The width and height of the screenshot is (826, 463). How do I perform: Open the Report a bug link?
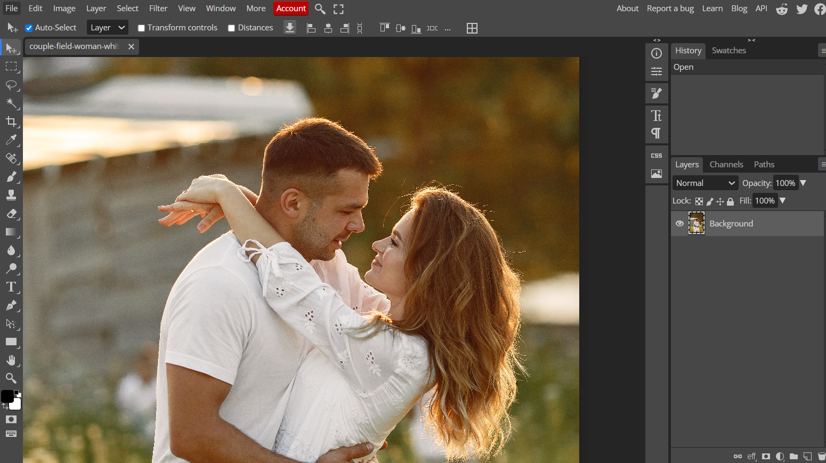(670, 8)
